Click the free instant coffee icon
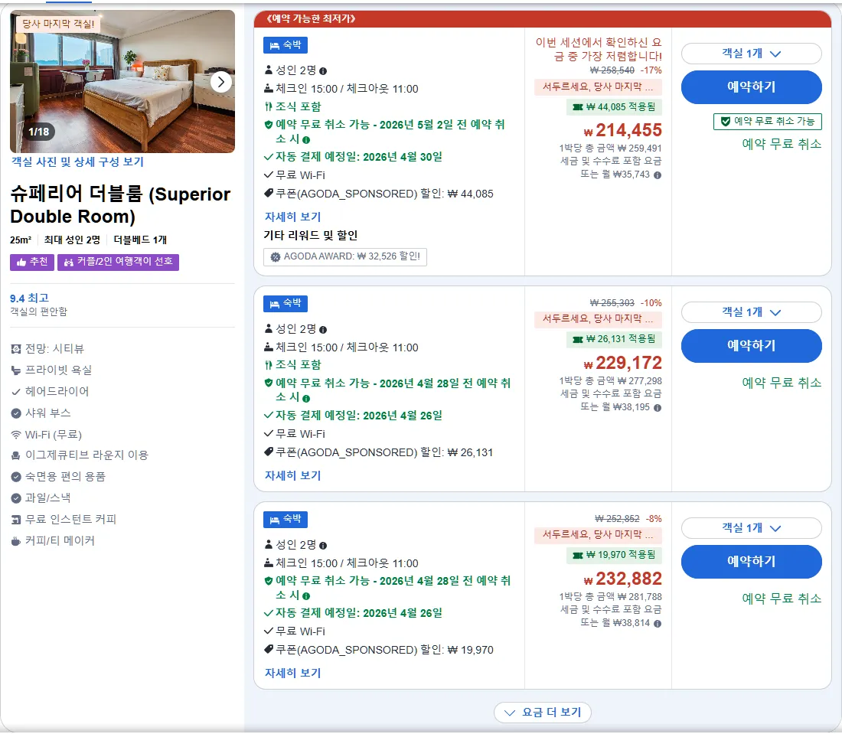 tap(16, 520)
